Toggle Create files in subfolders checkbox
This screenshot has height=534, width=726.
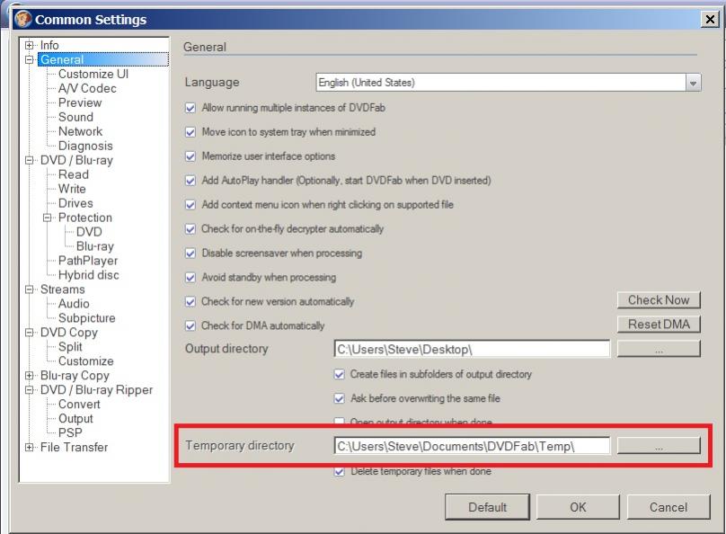[340, 374]
